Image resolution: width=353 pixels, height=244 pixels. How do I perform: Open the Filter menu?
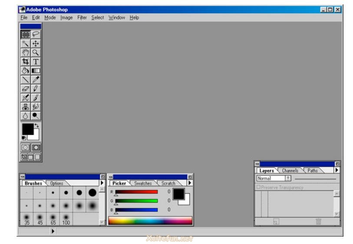coord(82,17)
